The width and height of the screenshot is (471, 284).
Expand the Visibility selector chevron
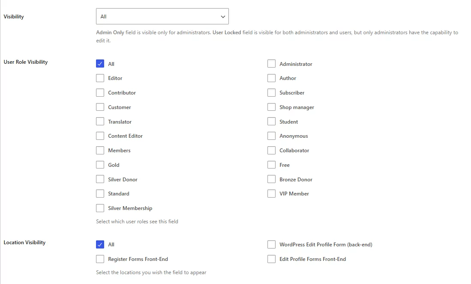222,16
